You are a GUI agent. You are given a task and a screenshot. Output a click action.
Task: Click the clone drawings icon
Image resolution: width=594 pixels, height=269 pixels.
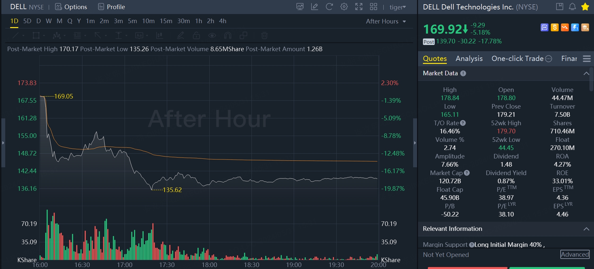(244, 36)
